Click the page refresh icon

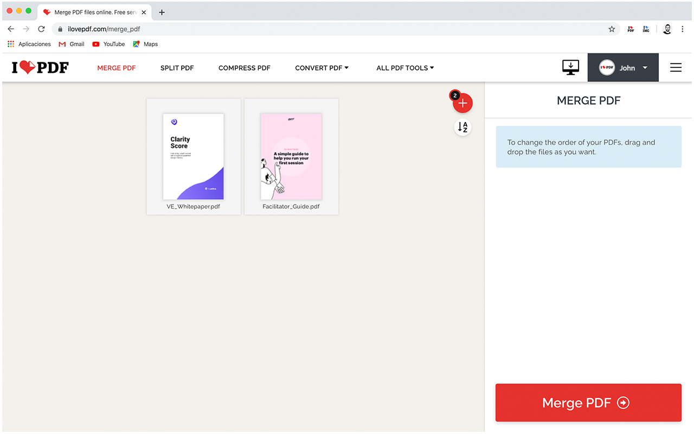[41, 29]
